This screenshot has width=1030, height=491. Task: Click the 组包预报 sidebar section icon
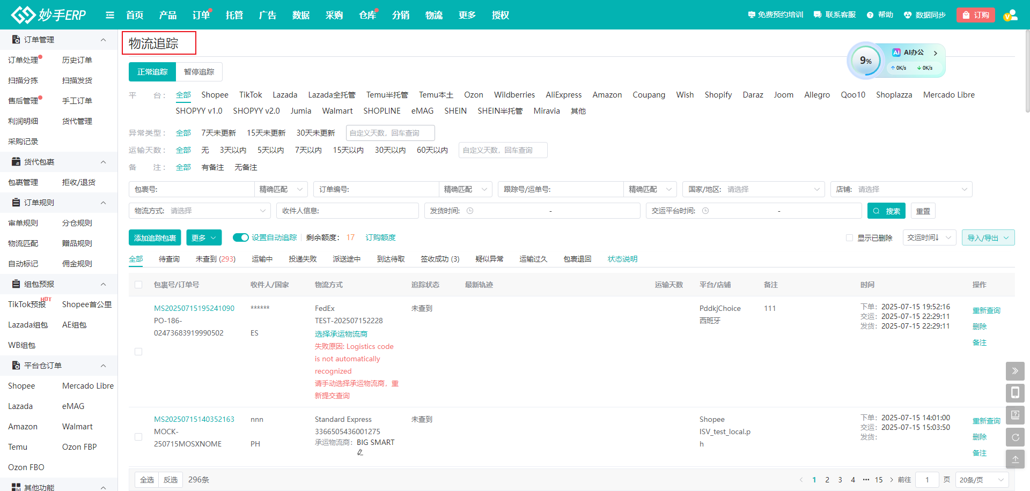16,284
